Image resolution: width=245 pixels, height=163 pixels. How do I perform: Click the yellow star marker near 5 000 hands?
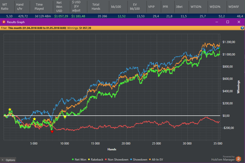[34, 119]
